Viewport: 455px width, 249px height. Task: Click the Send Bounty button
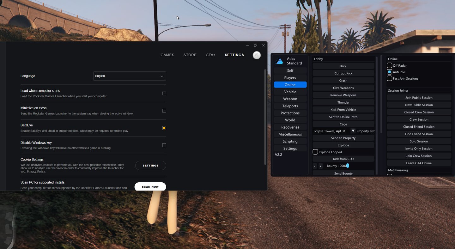click(x=343, y=173)
